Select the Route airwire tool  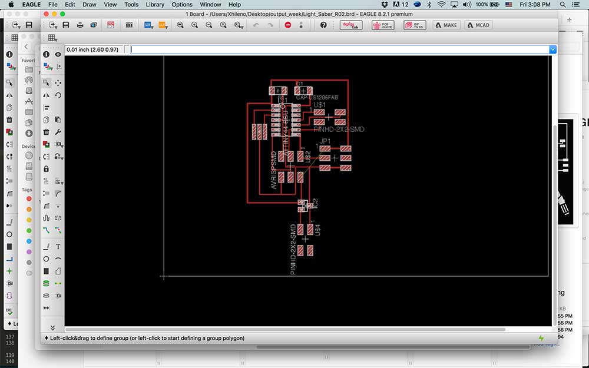(46, 230)
